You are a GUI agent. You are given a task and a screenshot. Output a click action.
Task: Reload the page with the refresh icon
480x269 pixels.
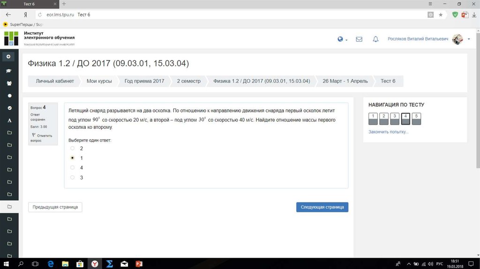pos(40,15)
